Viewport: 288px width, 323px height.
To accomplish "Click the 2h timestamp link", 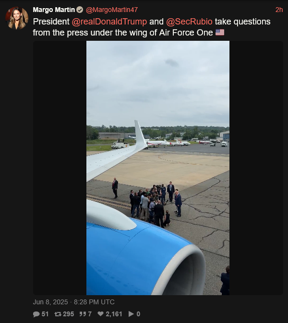I will tap(279, 10).
